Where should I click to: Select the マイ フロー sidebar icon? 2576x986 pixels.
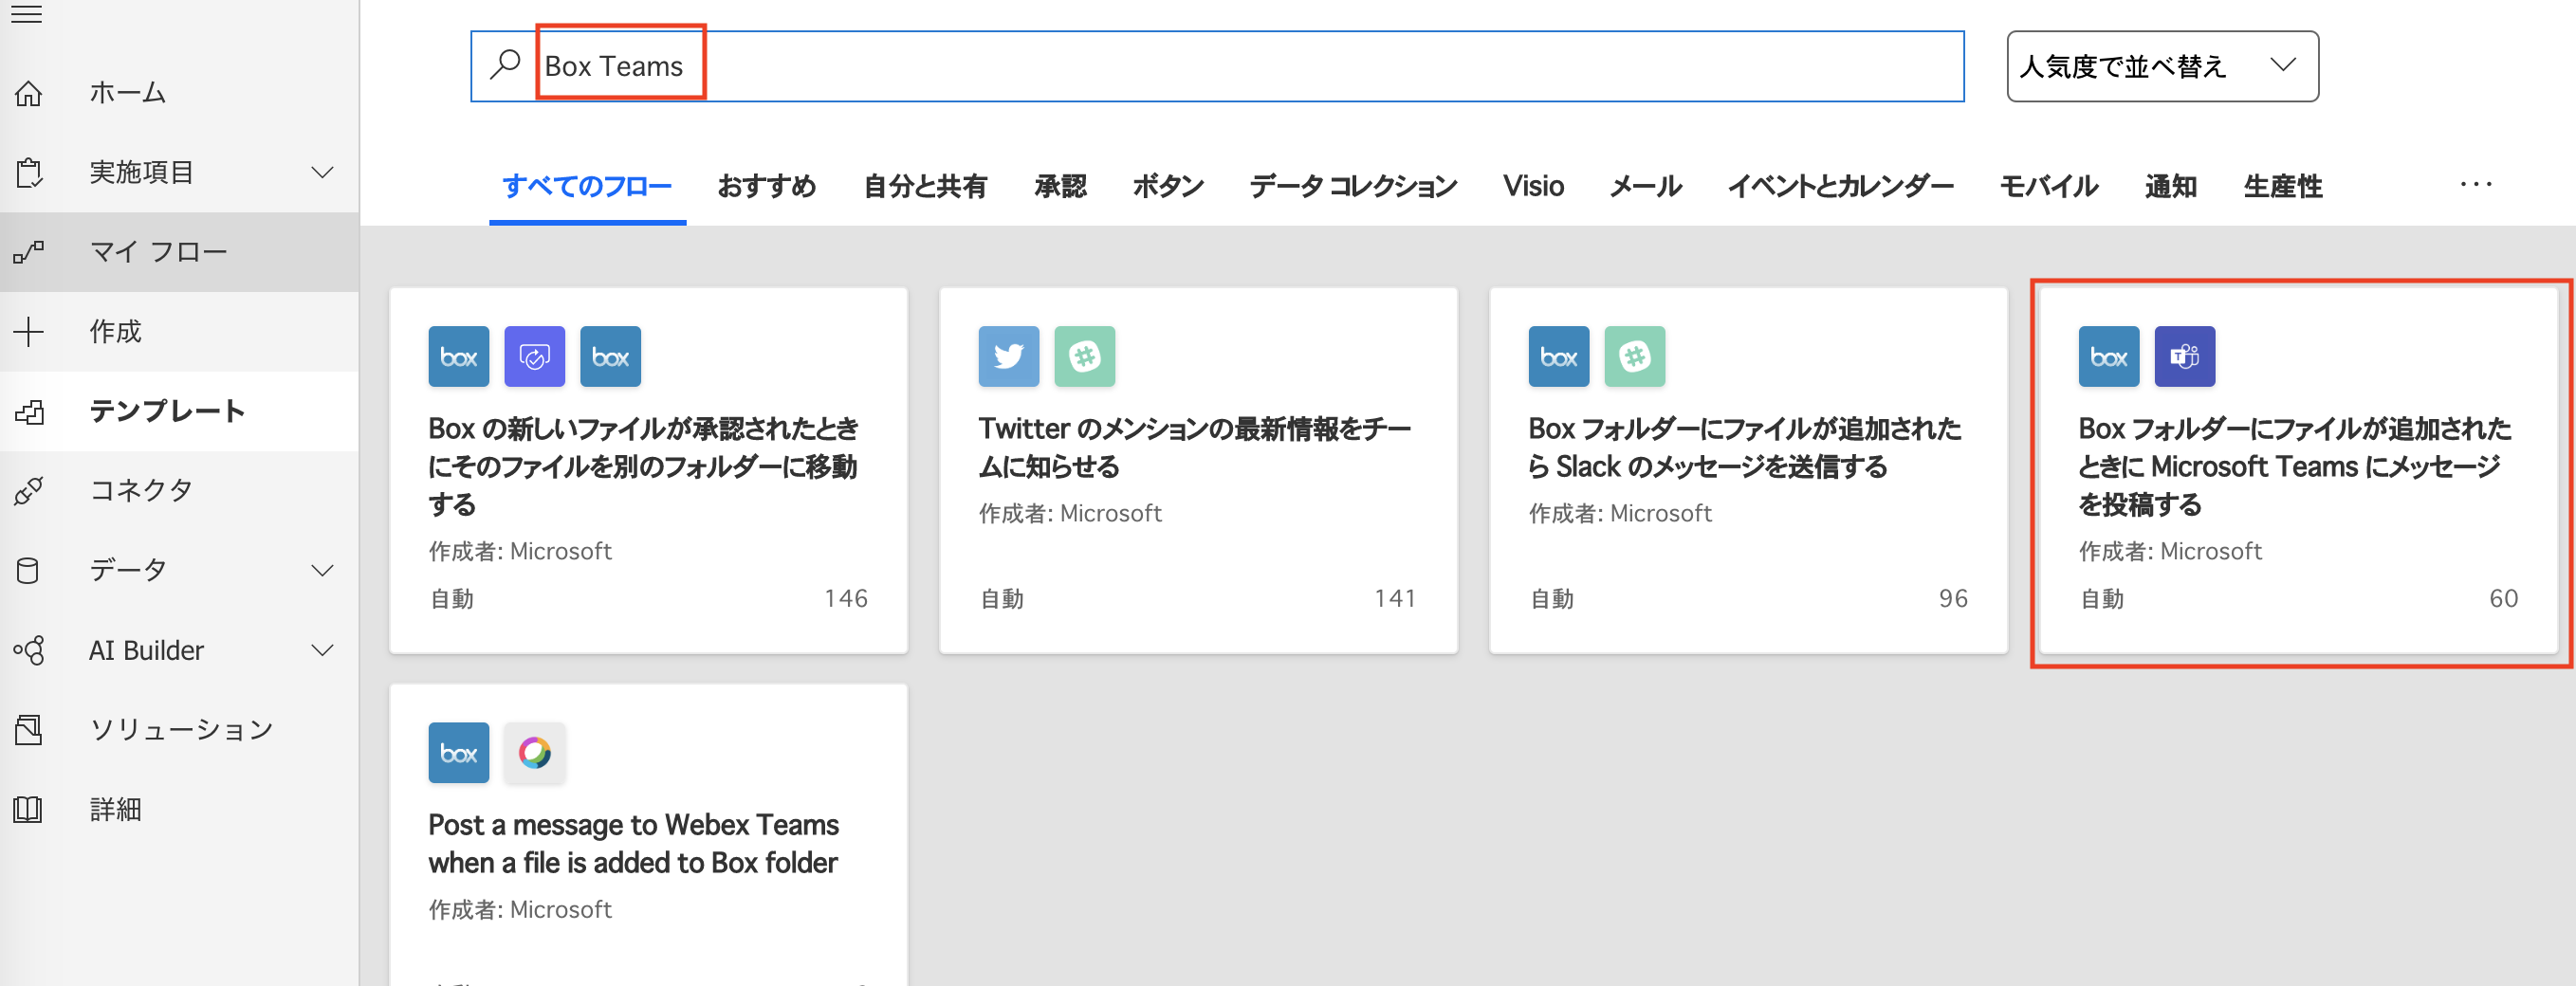(30, 252)
